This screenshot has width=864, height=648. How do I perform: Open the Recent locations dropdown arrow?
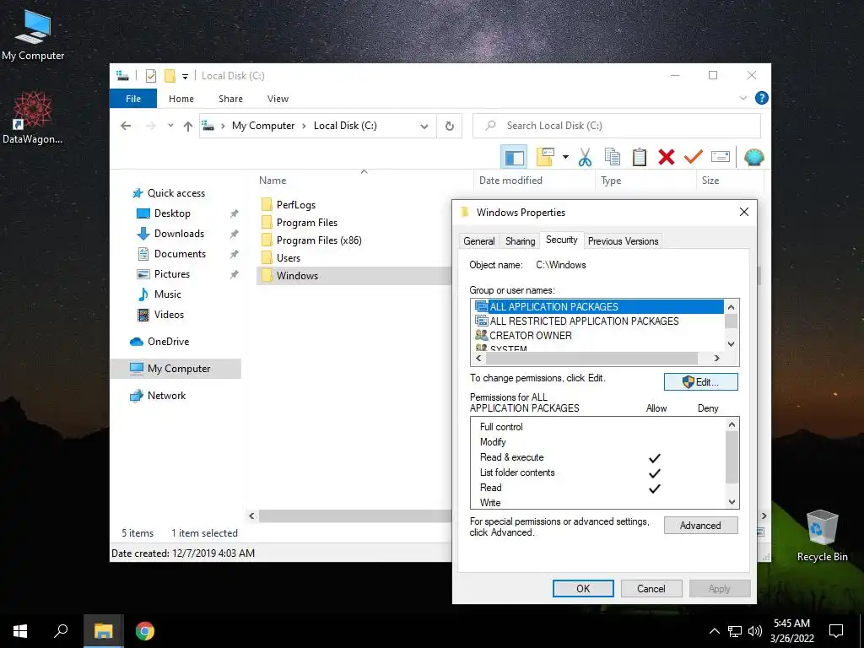coord(170,126)
